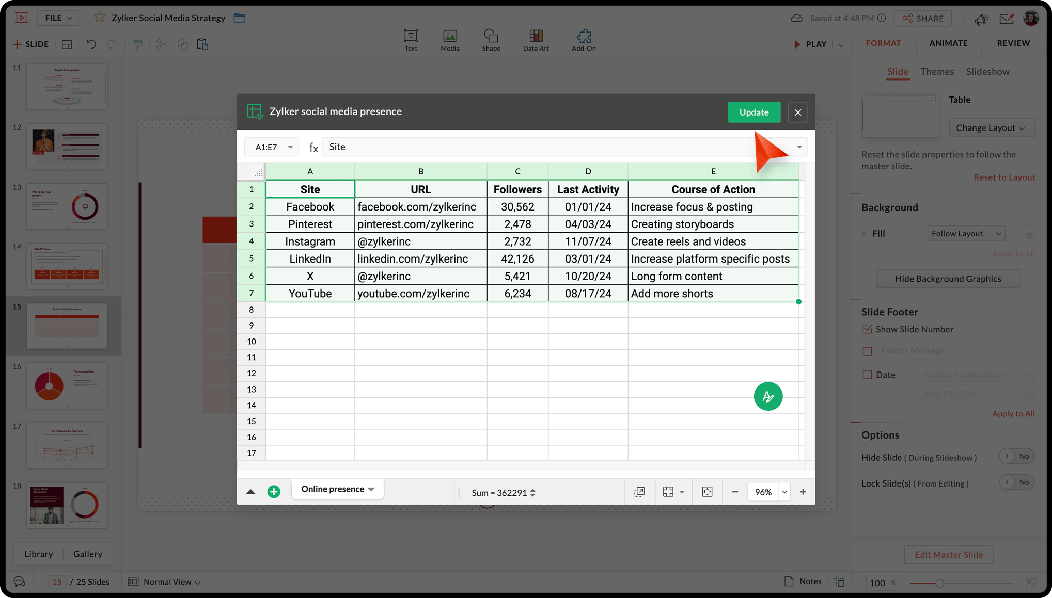Open the Follow Layout fill dropdown
1052x598 pixels.
coord(966,233)
